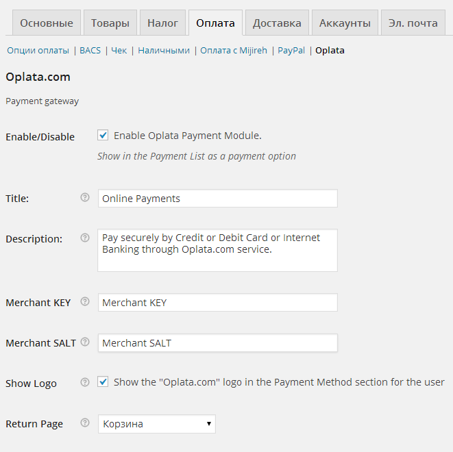Click the 'Payment gateway' subtitle text
Viewport: 453px width, 452px height.
(x=42, y=101)
